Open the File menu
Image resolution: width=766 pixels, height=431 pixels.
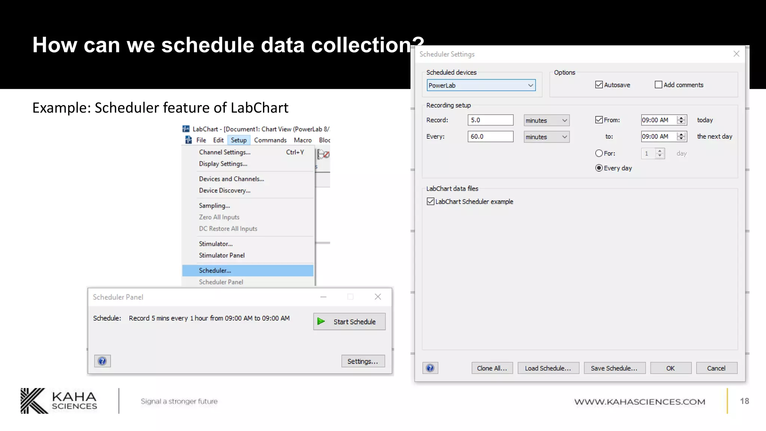point(201,140)
